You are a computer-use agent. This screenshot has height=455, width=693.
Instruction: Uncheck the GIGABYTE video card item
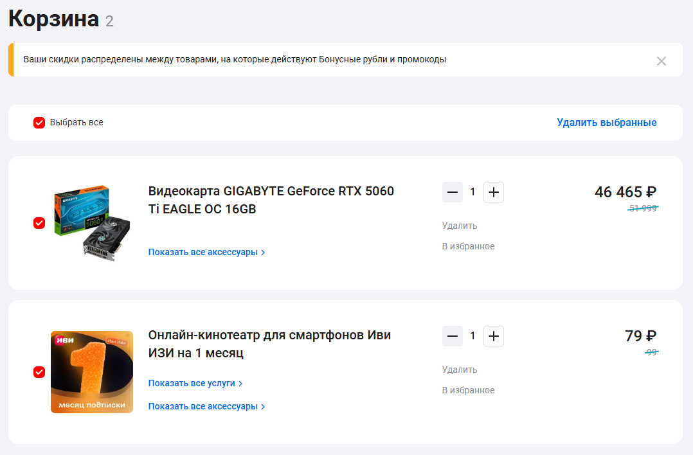click(x=39, y=223)
